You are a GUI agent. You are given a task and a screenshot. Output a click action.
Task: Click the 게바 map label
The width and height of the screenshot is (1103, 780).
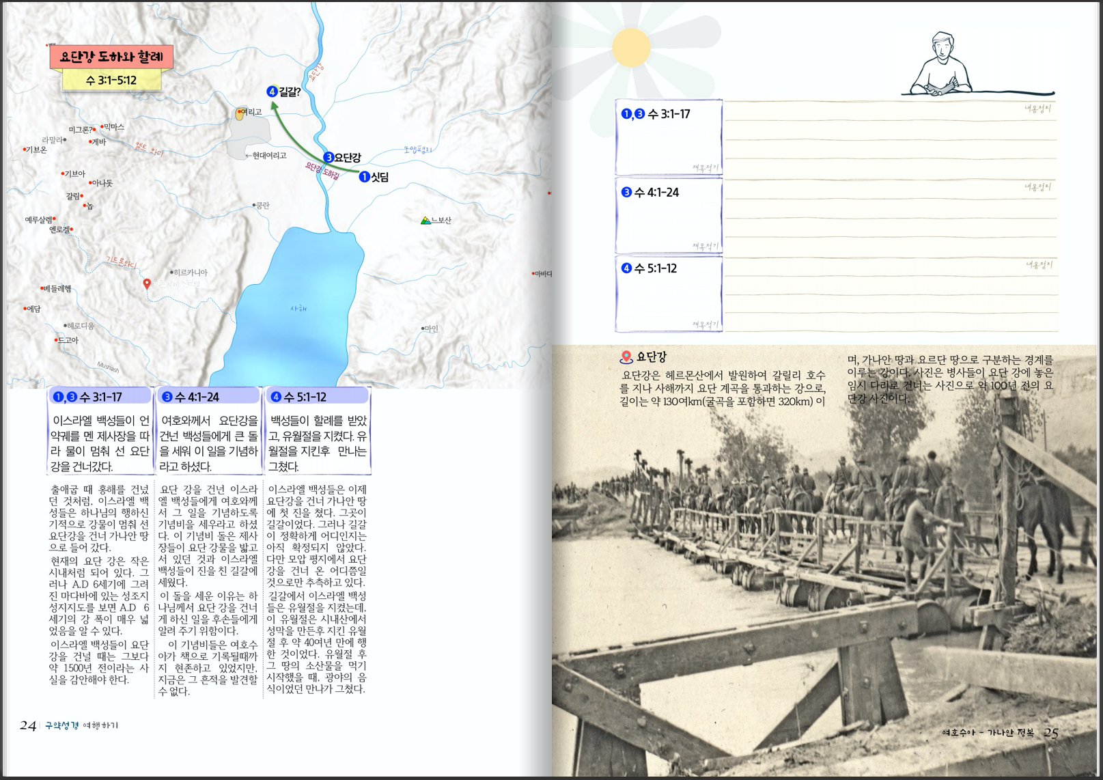tap(99, 142)
